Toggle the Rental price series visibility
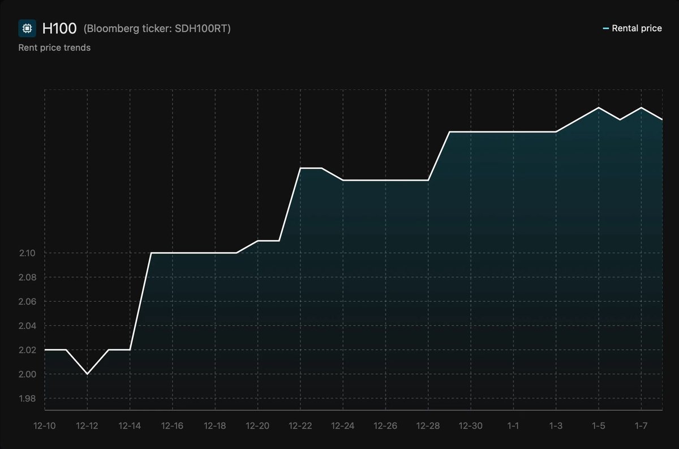 coord(633,28)
